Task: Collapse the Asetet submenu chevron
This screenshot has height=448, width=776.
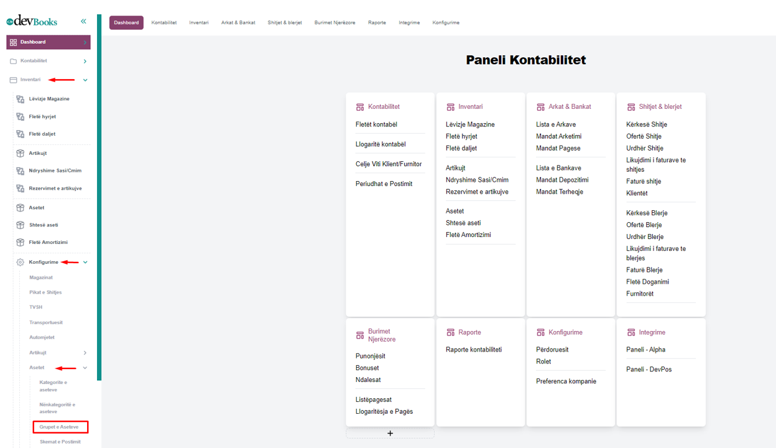Action: 85,368
